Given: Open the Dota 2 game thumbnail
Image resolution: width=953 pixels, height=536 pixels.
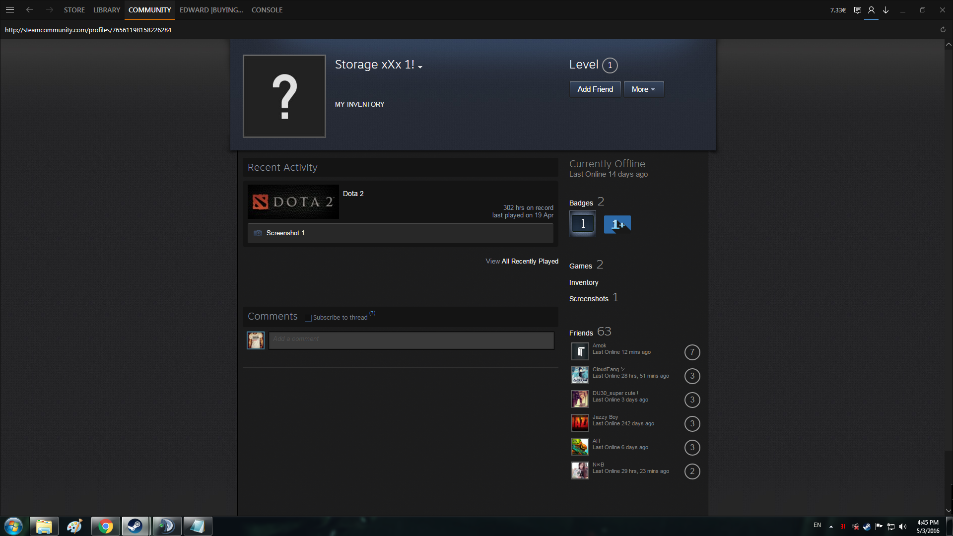Looking at the screenshot, I should click(293, 201).
